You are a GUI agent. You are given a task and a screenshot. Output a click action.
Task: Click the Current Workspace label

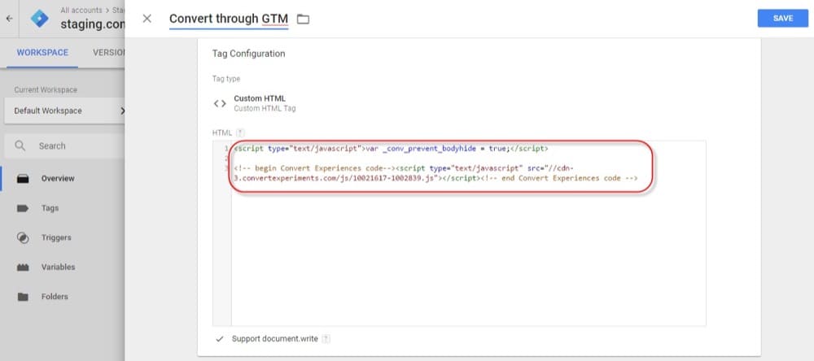tap(46, 89)
